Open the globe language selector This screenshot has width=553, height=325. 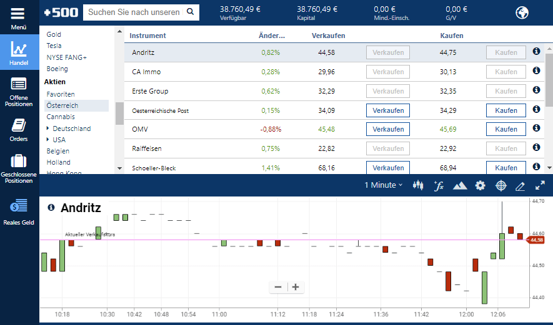pos(522,12)
